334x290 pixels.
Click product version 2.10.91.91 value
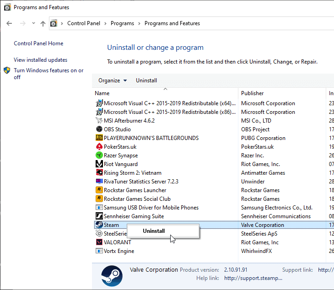pos(236,270)
